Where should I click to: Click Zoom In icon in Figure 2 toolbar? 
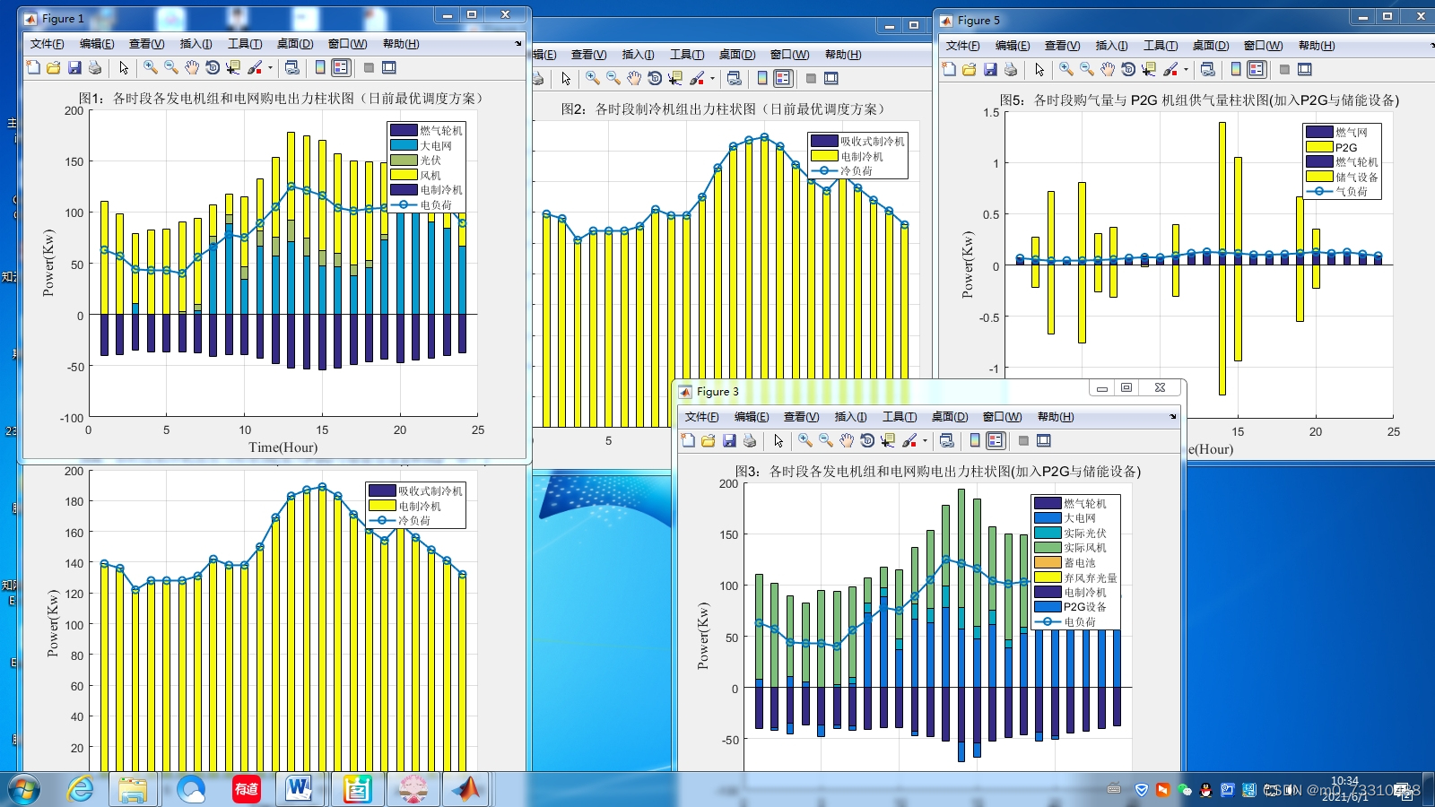[593, 78]
